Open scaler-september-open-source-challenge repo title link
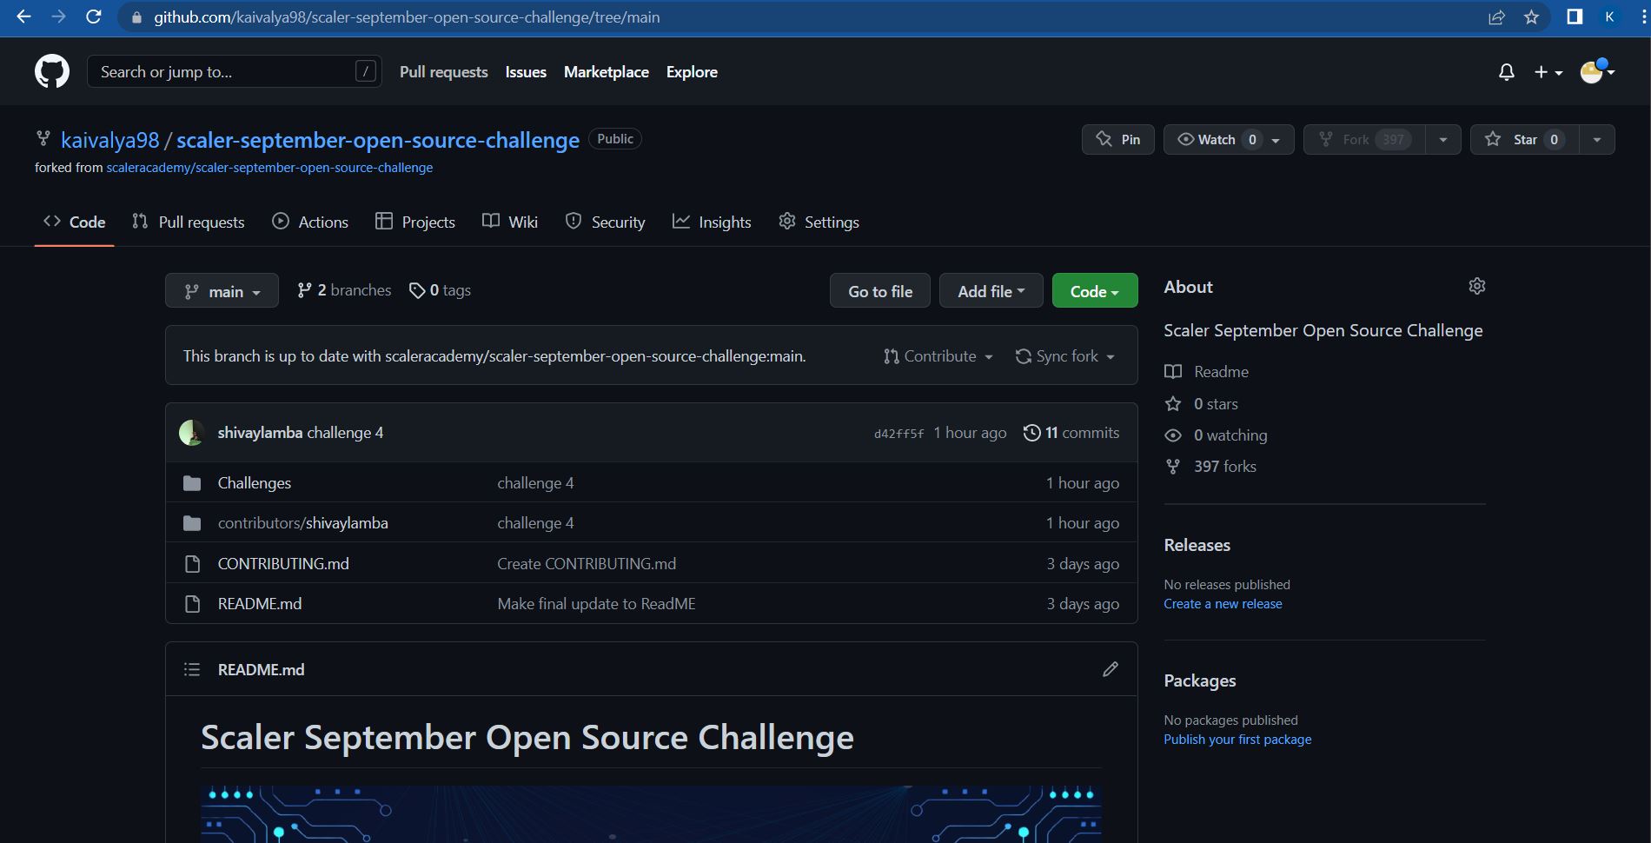This screenshot has width=1651, height=843. click(378, 140)
